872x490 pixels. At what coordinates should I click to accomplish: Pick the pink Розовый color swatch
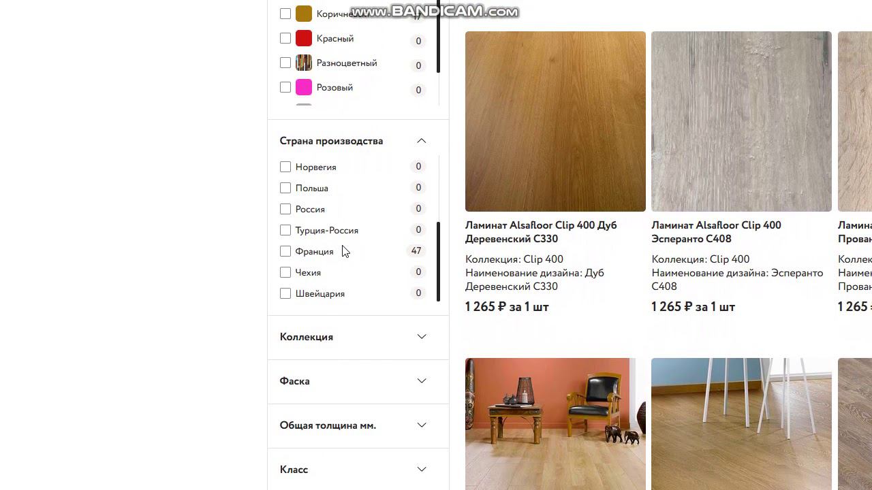[x=304, y=87]
